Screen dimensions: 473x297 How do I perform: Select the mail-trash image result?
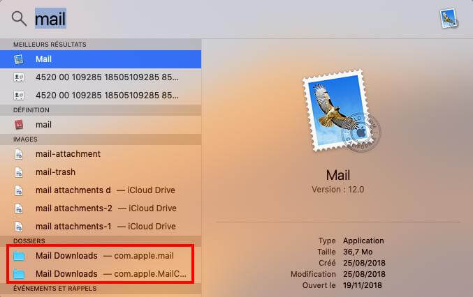[x=101, y=172]
